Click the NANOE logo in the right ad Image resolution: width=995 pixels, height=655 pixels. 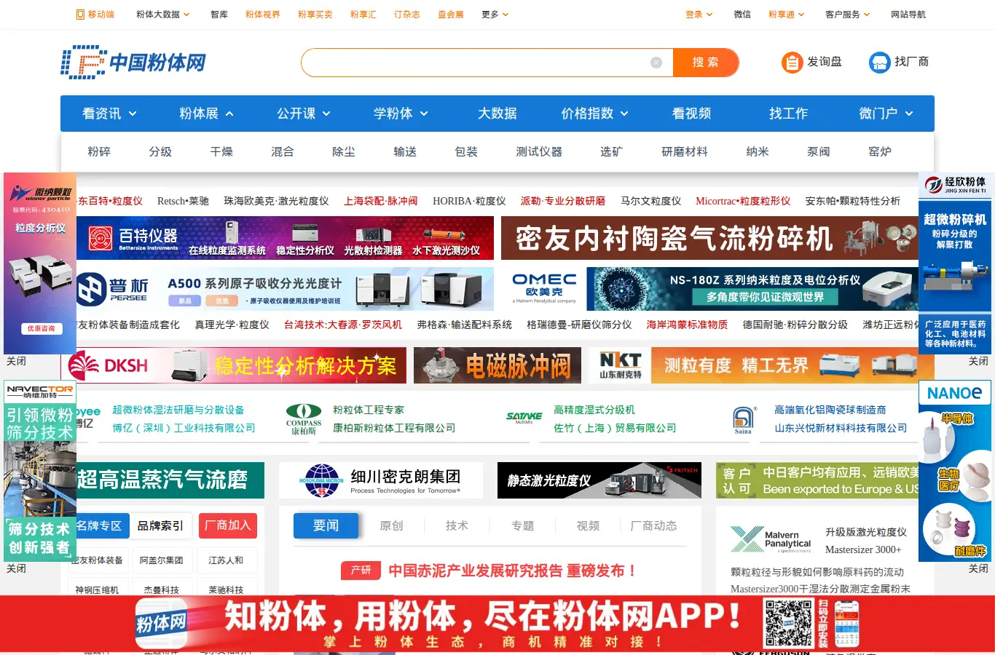(954, 393)
